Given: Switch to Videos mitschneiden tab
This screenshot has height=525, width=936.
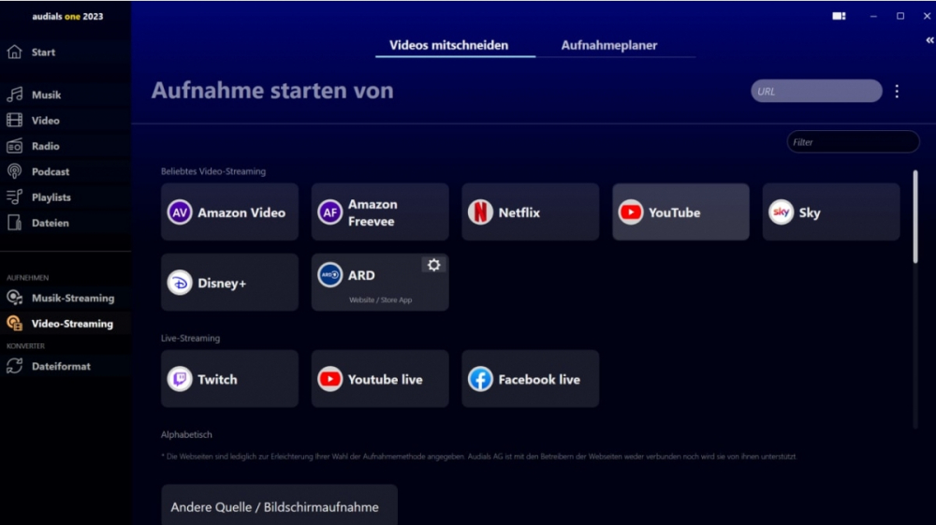Looking at the screenshot, I should [x=449, y=45].
